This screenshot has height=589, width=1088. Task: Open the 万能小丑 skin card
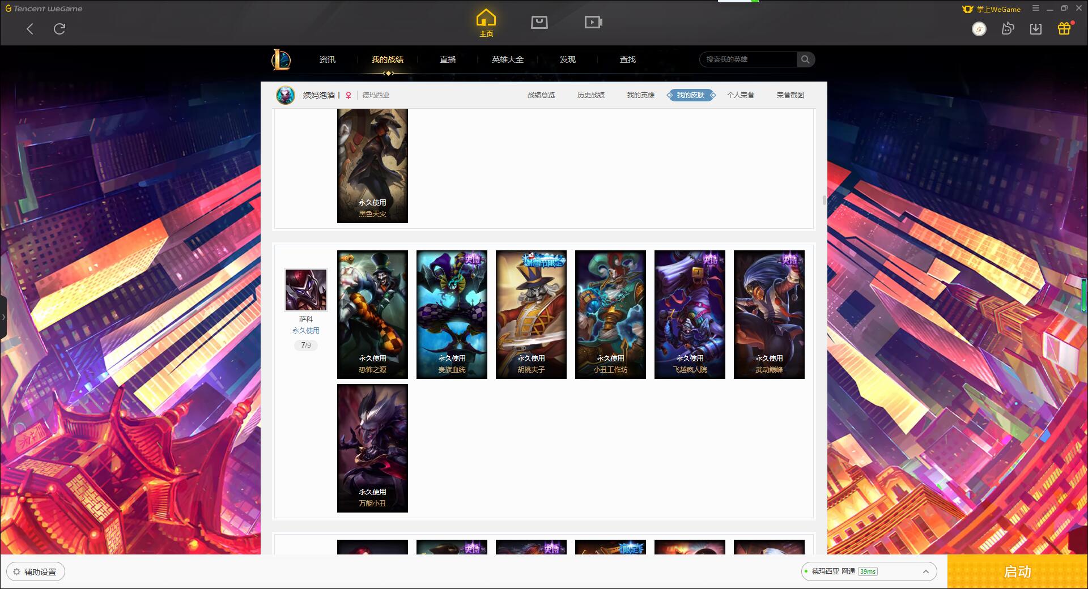372,448
